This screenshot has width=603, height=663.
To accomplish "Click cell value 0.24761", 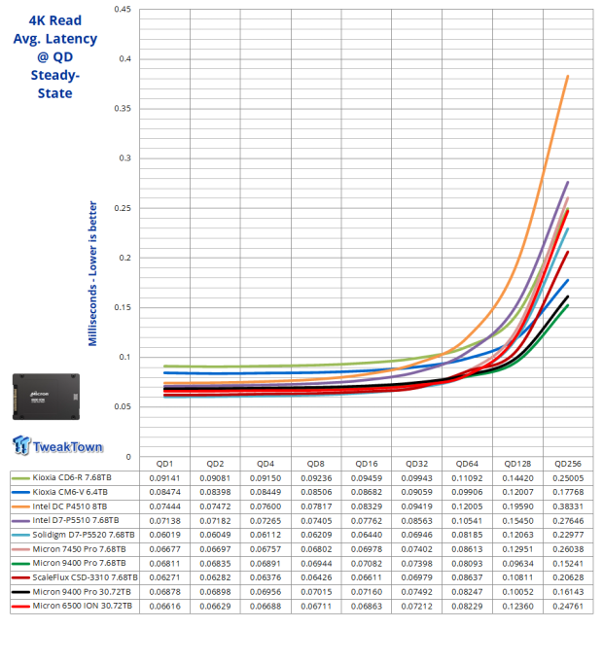I will coord(568,607).
